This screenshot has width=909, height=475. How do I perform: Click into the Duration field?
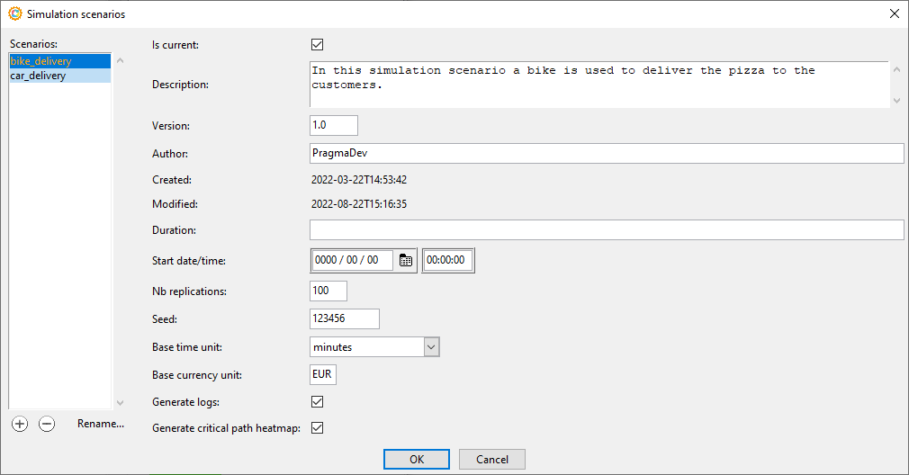(x=606, y=230)
